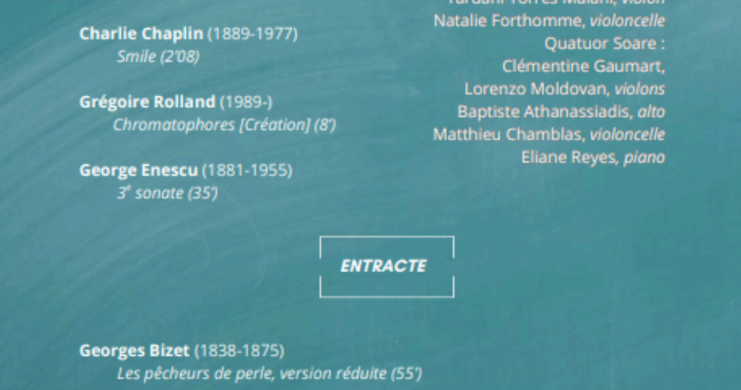The image size is (741, 390).
Task: Click the (1838-1875) dates after Bizet
Action: (239, 351)
